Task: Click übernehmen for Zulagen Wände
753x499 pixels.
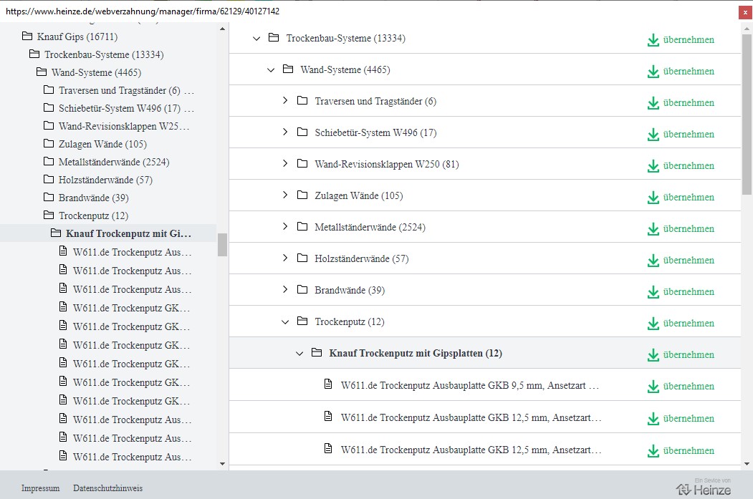Action: [x=681, y=197]
